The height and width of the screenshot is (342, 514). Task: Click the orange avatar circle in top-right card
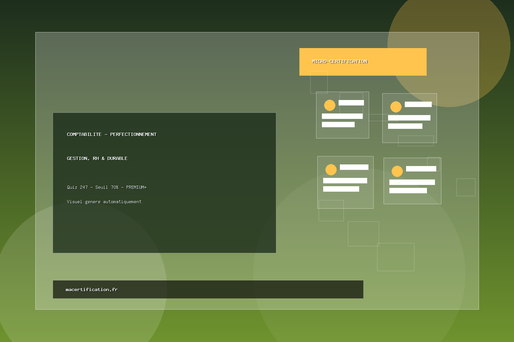(x=396, y=107)
